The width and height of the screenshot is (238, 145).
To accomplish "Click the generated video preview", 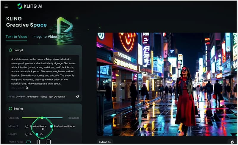I will [x=167, y=84].
